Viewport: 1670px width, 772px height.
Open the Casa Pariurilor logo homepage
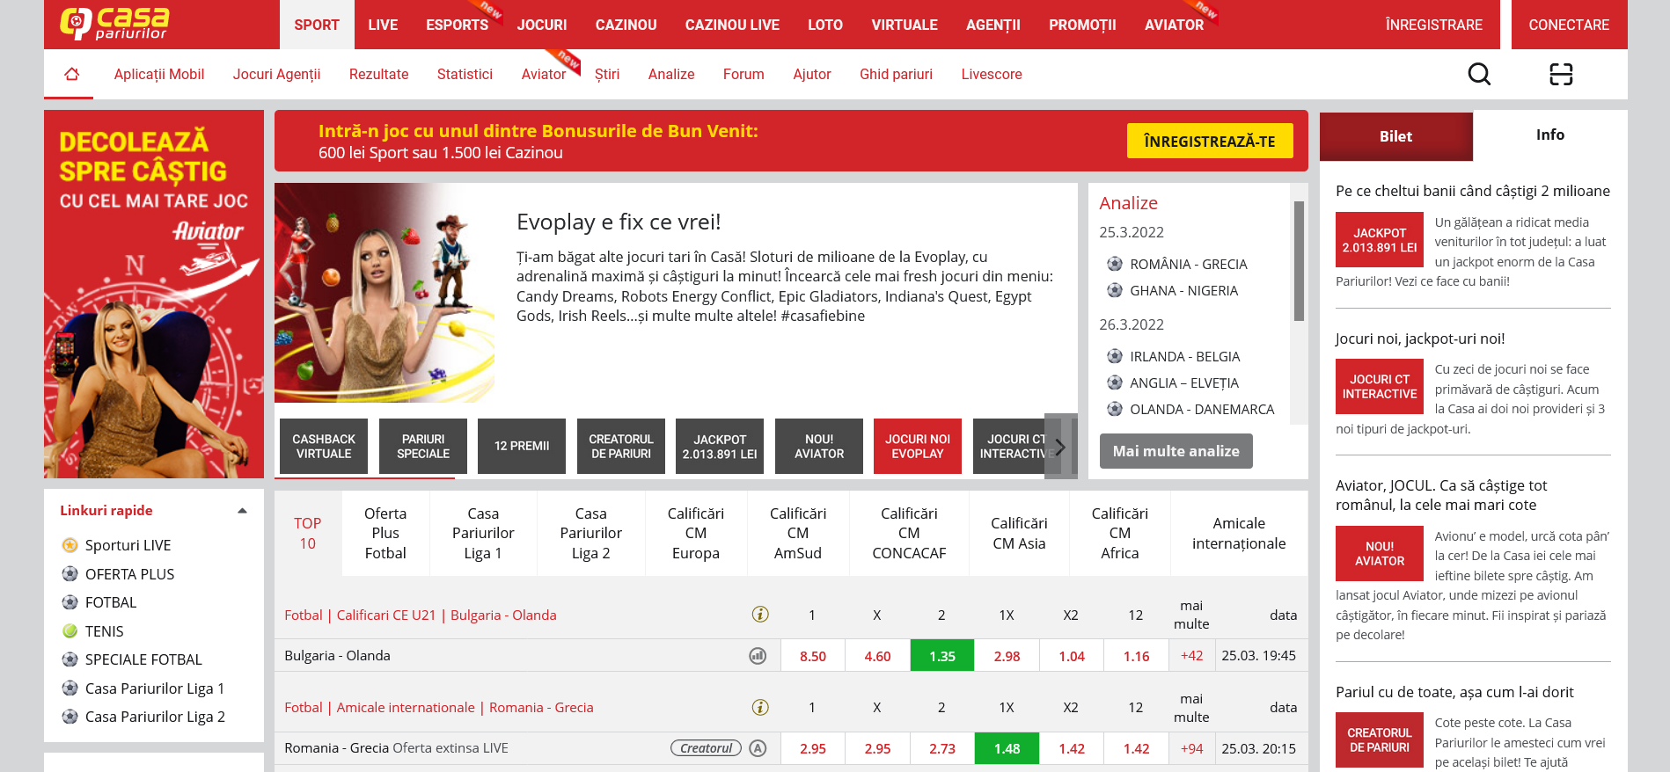click(x=114, y=24)
